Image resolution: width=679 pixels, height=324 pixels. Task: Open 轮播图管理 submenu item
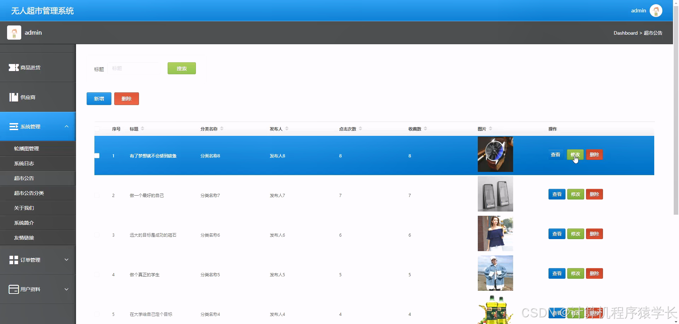(x=38, y=149)
